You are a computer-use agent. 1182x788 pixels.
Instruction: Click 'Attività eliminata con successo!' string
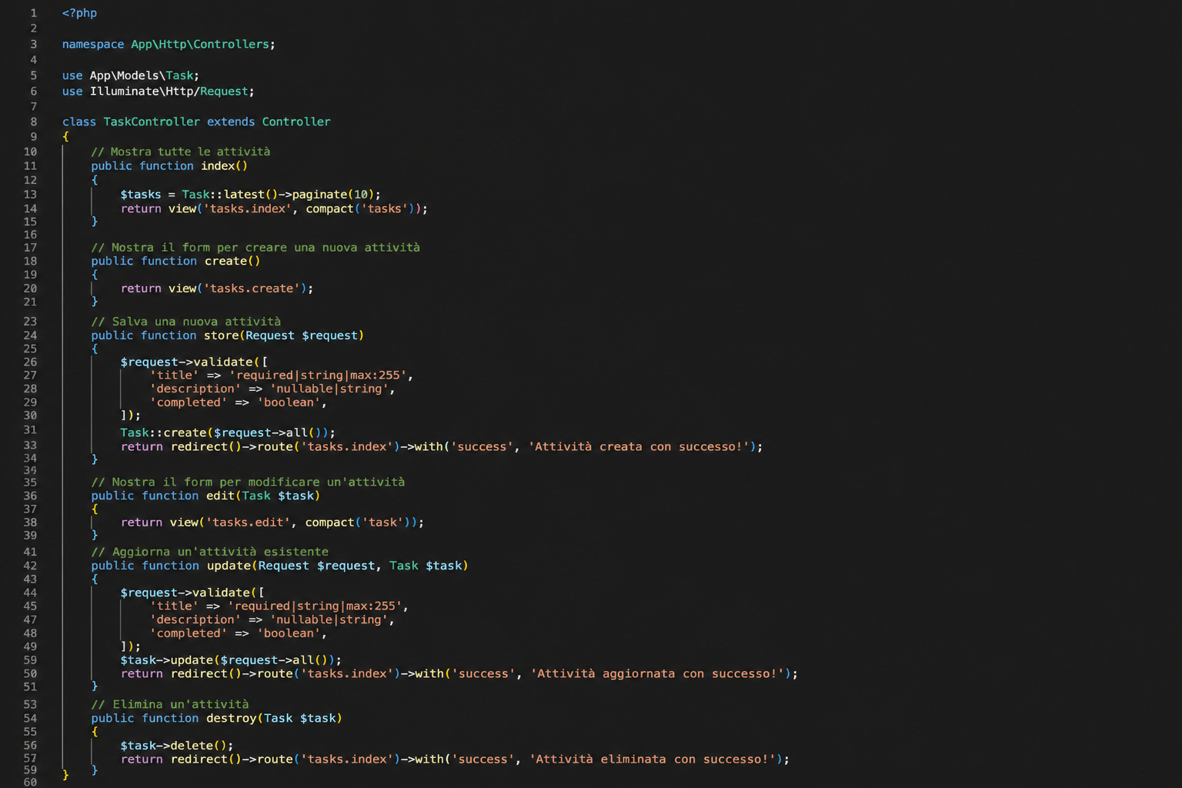click(653, 760)
